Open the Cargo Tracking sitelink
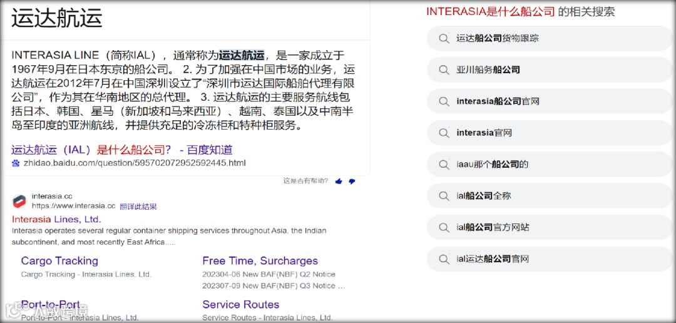This screenshot has width=676, height=323. coord(59,261)
